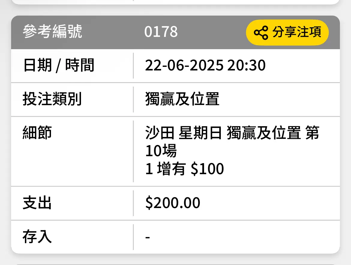Click the share icon in yellow button
This screenshot has height=265, width=351.
261,33
